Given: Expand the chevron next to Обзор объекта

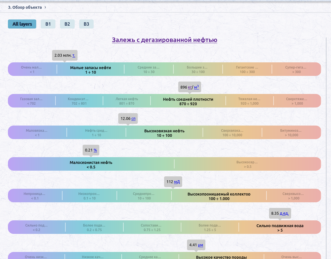Looking at the screenshot, I should pos(45,7).
